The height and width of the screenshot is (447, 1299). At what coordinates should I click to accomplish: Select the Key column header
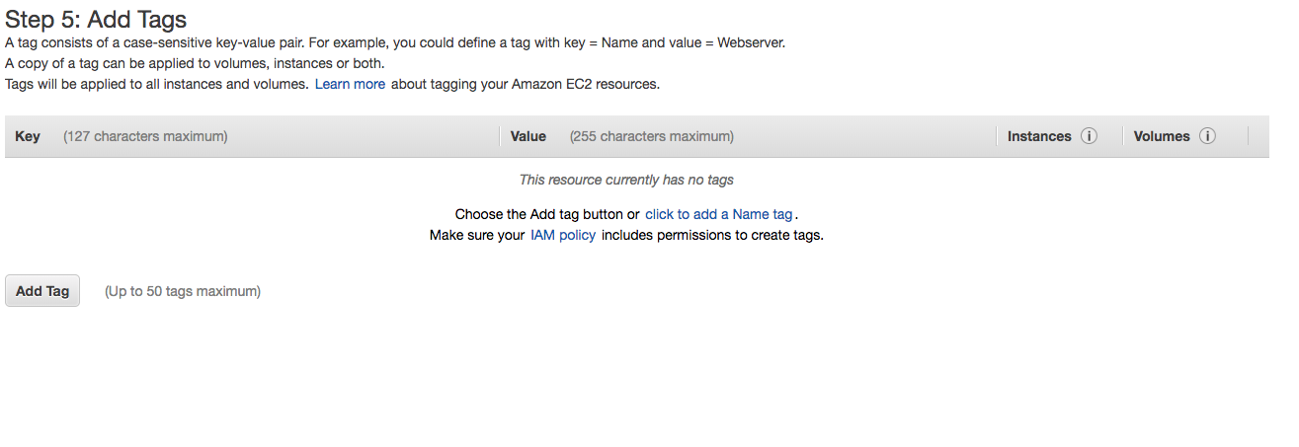[28, 136]
